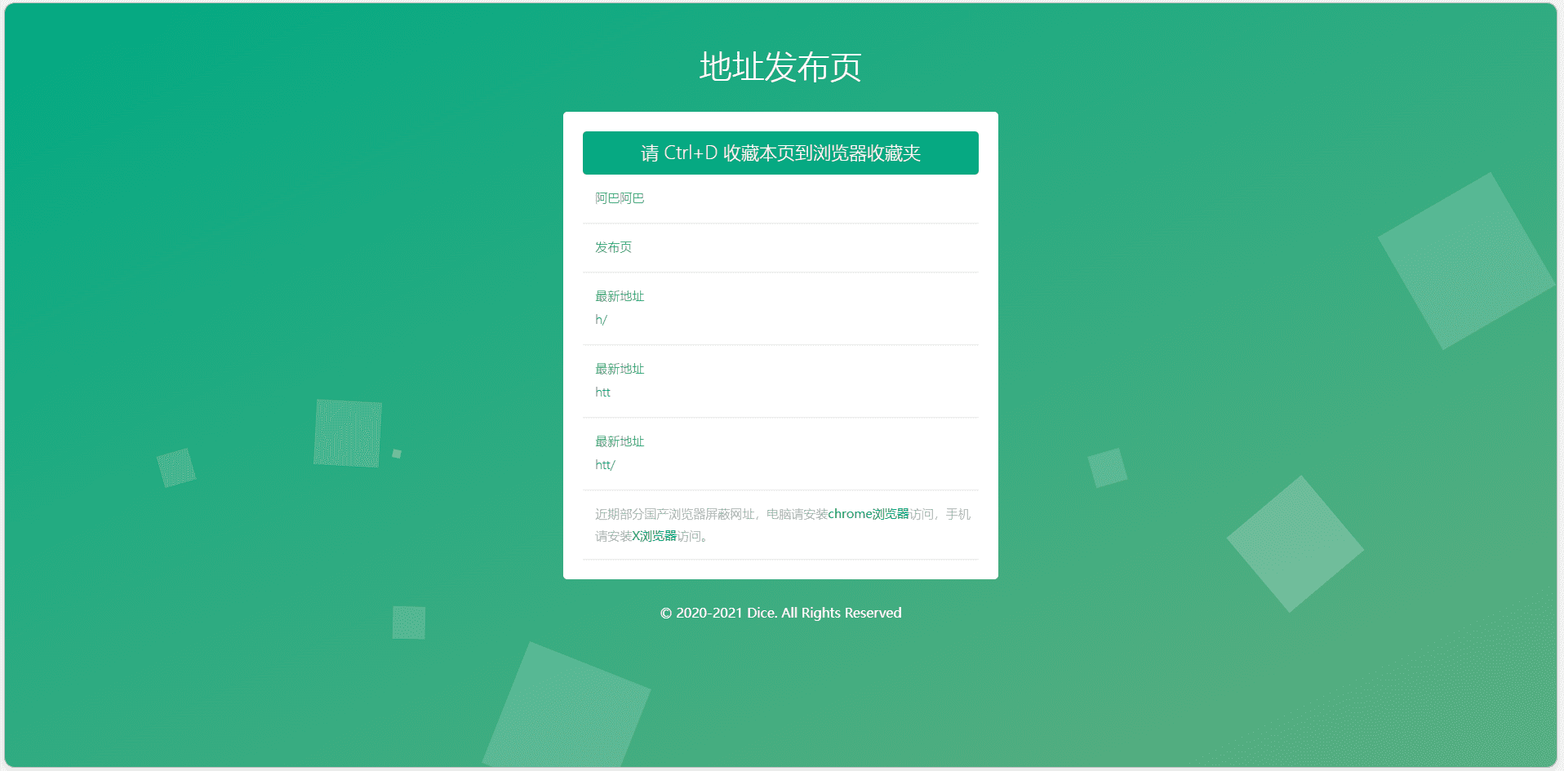The width and height of the screenshot is (1564, 771).
Task: Open the htt address link
Action: tap(602, 392)
